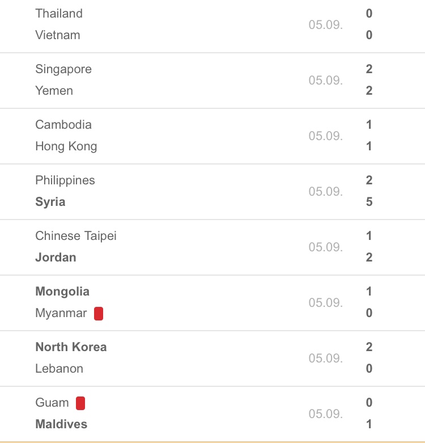
Task: Open the North Korea team entry
Action: click(x=71, y=347)
